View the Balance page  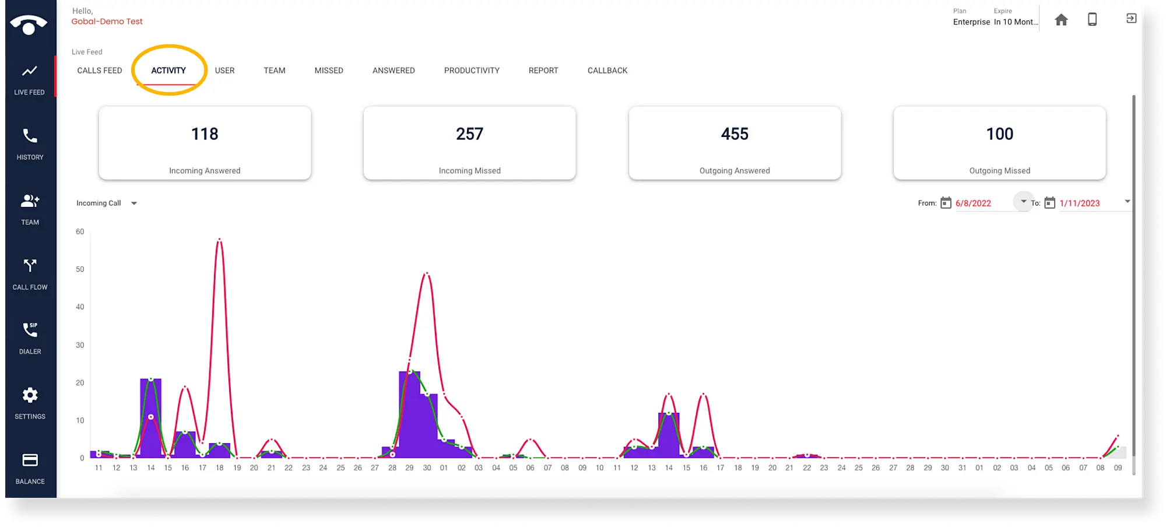(30, 467)
